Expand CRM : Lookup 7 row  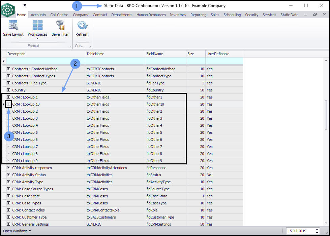pyautogui.click(x=8, y=146)
